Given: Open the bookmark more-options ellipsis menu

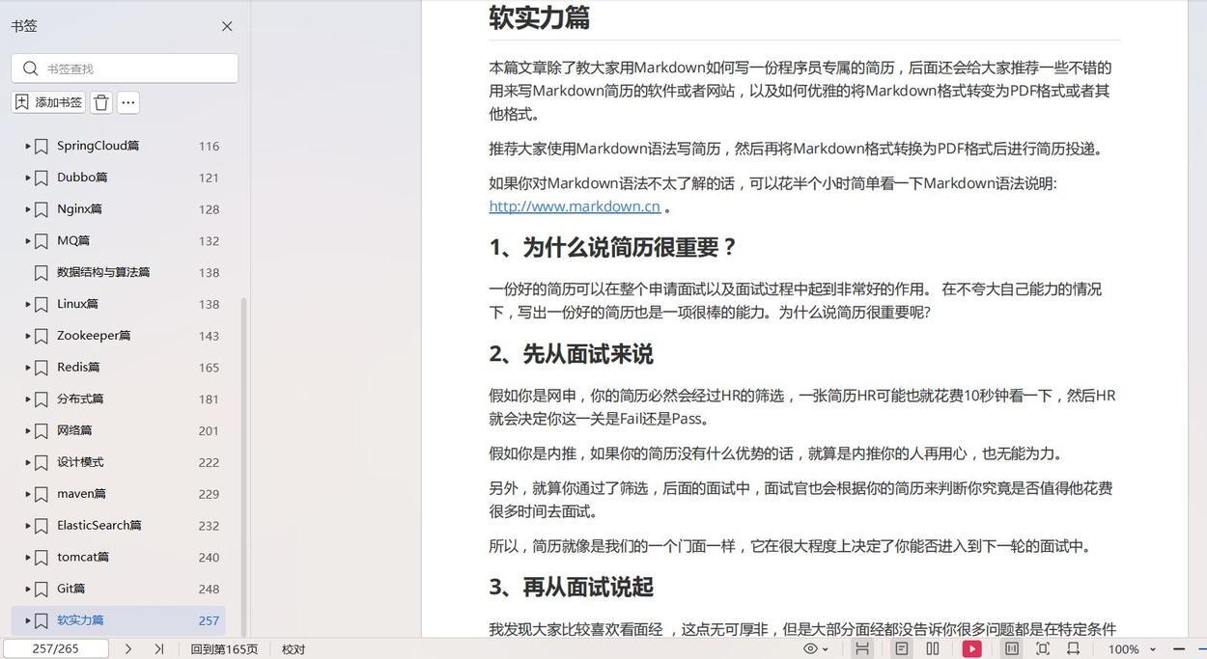Looking at the screenshot, I should [x=128, y=102].
